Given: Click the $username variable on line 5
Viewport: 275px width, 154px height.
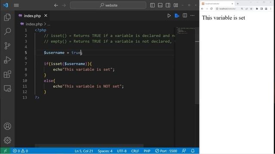Looking at the screenshot, I should (x=54, y=53).
